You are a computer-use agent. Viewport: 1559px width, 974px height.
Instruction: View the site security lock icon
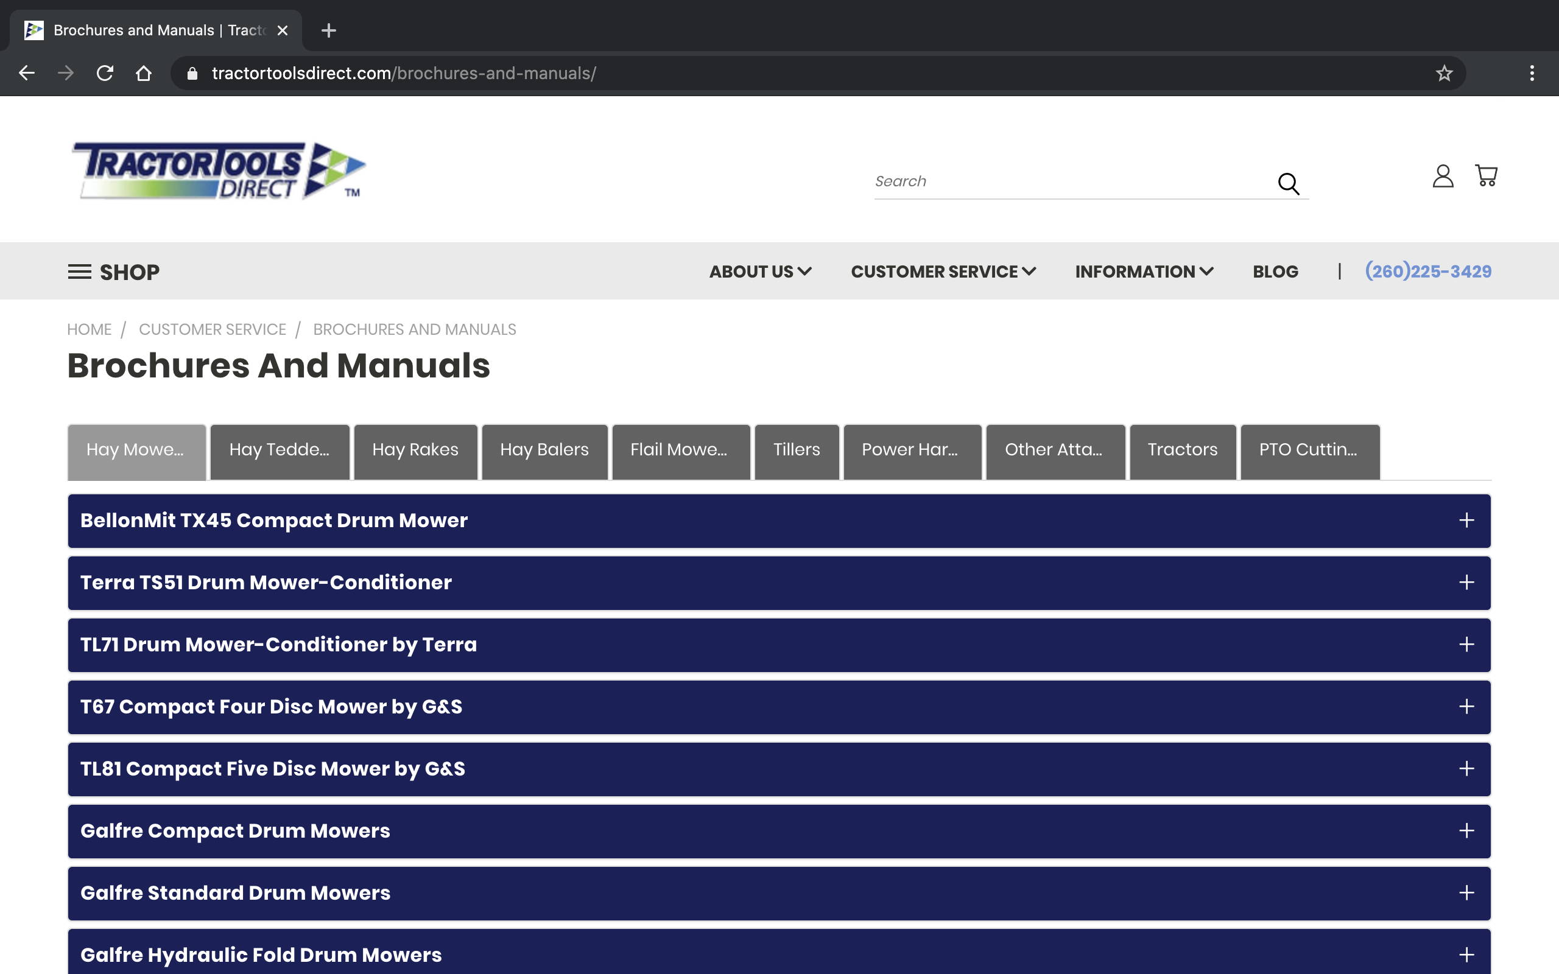point(192,74)
